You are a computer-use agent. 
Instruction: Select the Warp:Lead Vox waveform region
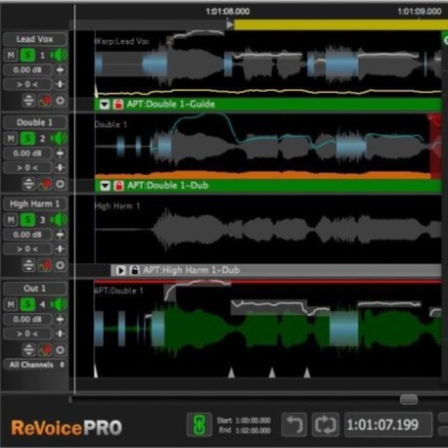(268, 65)
